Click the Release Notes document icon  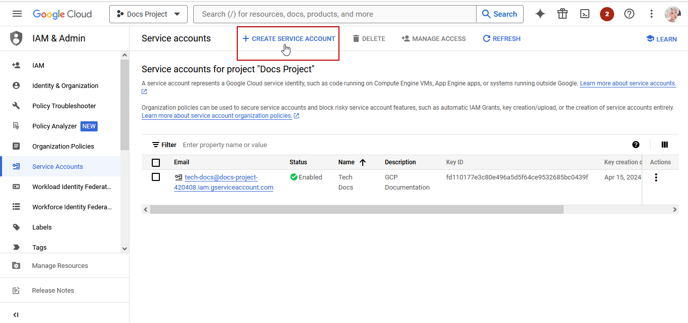[16, 290]
